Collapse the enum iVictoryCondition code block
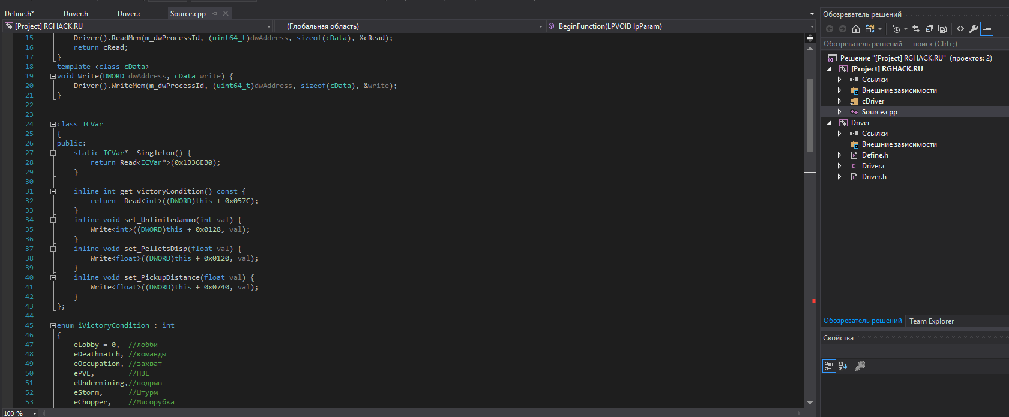Screen dimensions: 1009x417 53,325
